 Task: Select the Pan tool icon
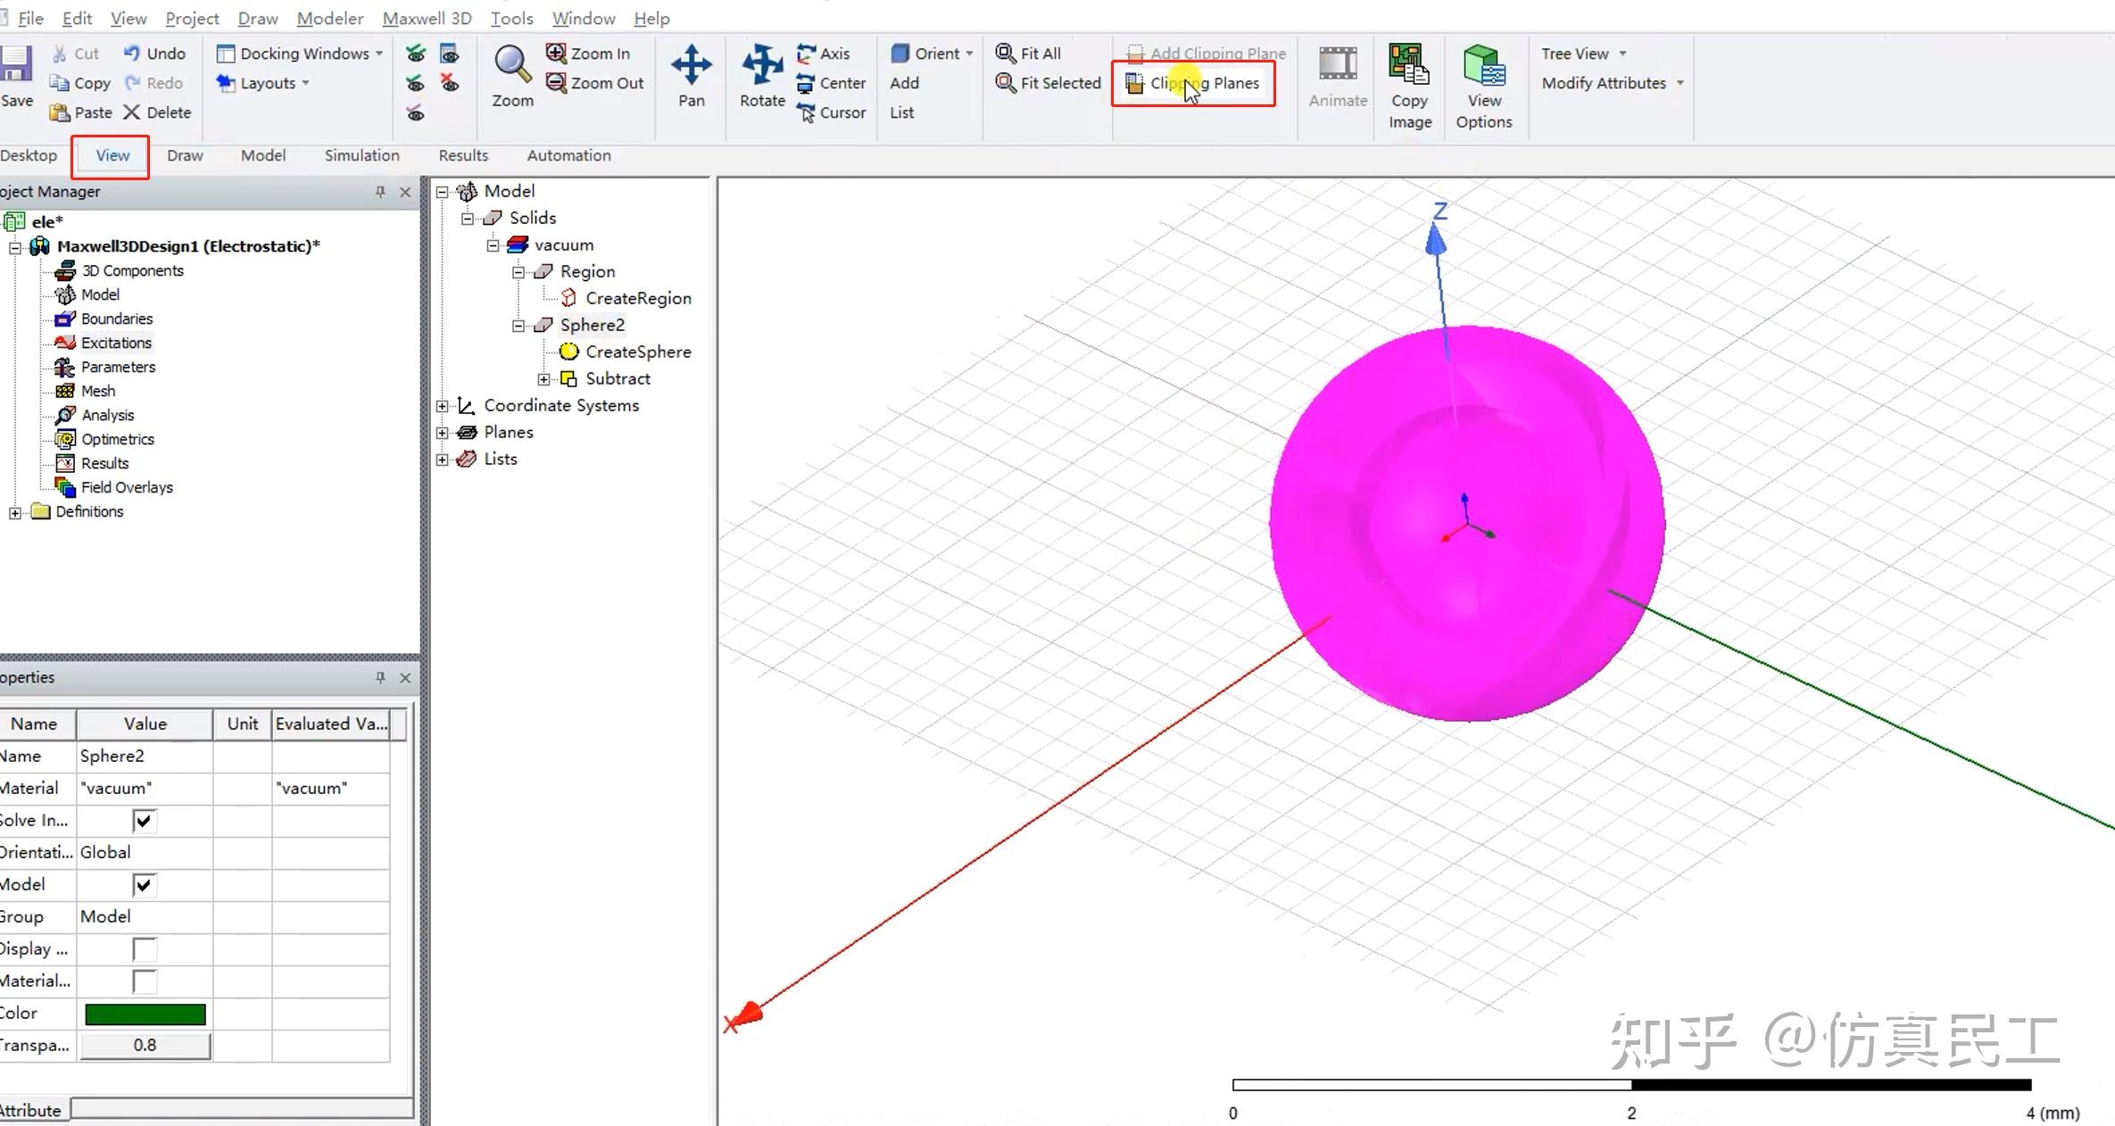coord(691,64)
